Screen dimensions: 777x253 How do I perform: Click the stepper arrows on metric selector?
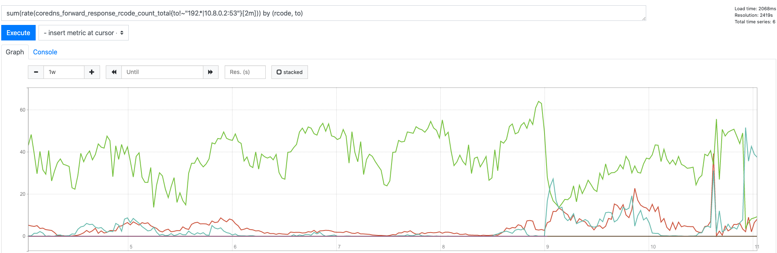point(121,33)
